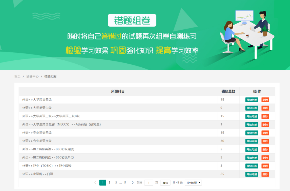The width and height of the screenshot is (290, 191).
Task: Open 首页 breadcrumb link
Action: [x=17, y=76]
